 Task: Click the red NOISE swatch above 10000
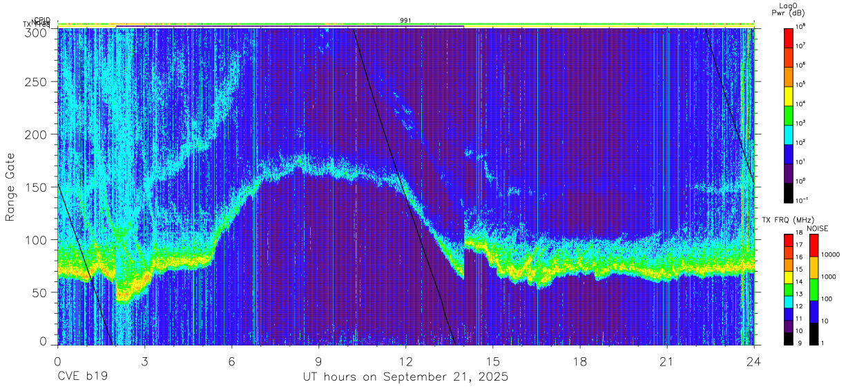point(813,245)
